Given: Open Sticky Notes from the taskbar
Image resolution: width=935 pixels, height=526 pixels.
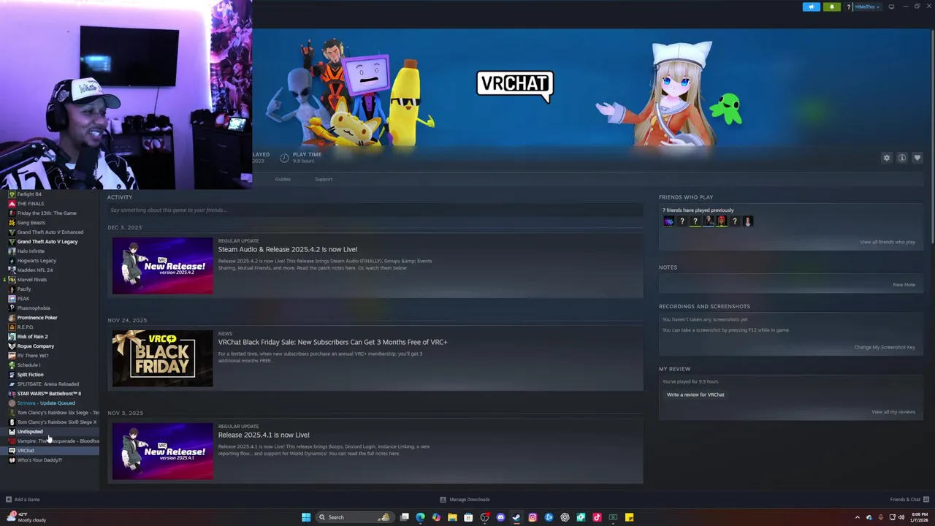Looking at the screenshot, I should point(629,517).
